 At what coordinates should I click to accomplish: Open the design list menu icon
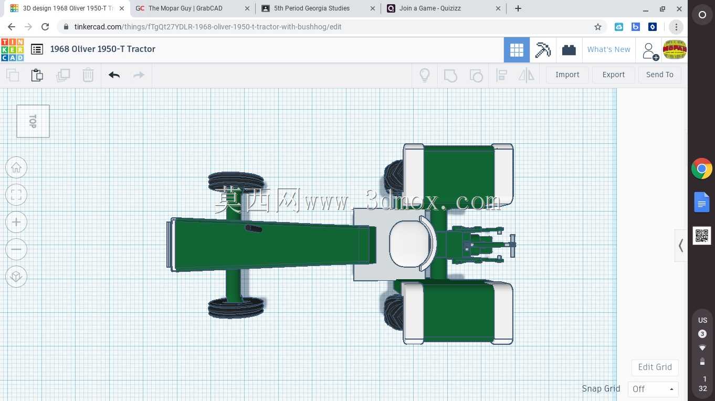click(37, 49)
